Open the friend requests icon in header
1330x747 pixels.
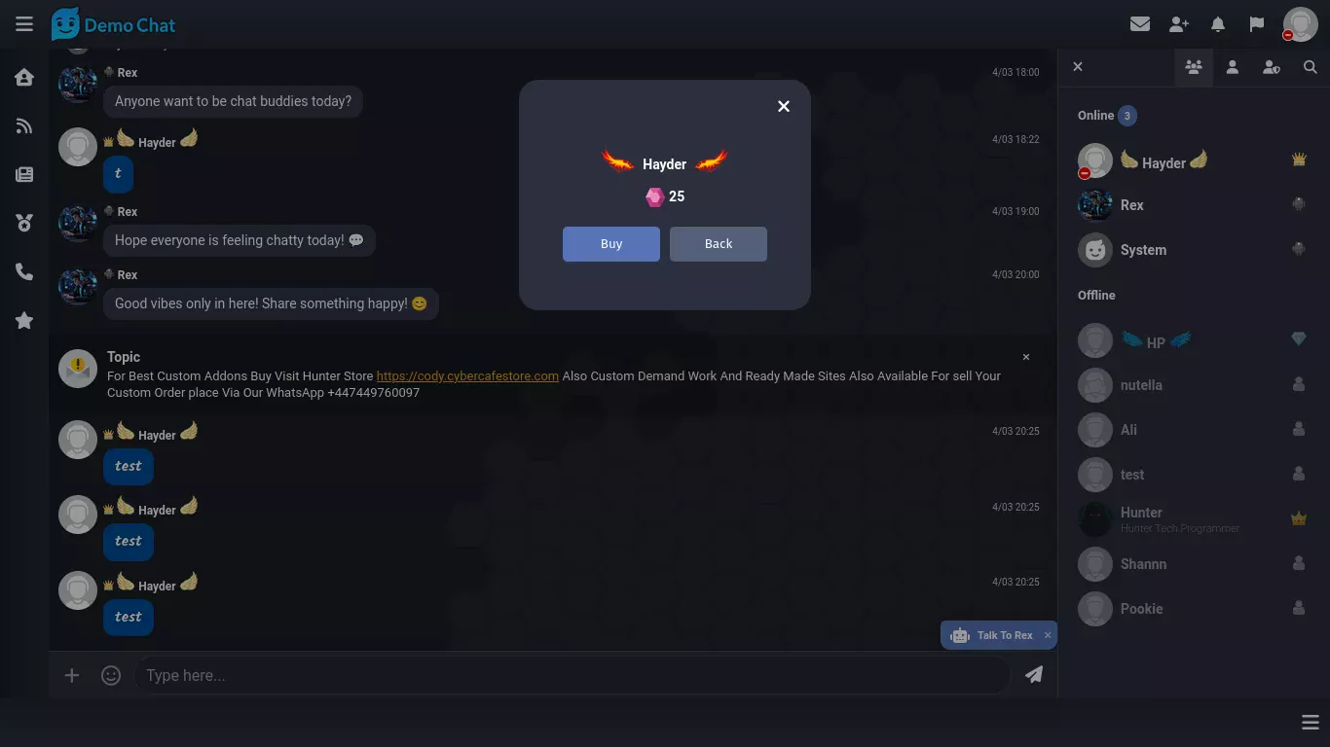coord(1179,24)
